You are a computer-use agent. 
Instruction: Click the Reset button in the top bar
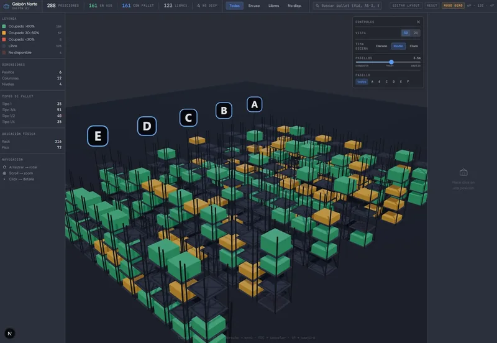(432, 6)
